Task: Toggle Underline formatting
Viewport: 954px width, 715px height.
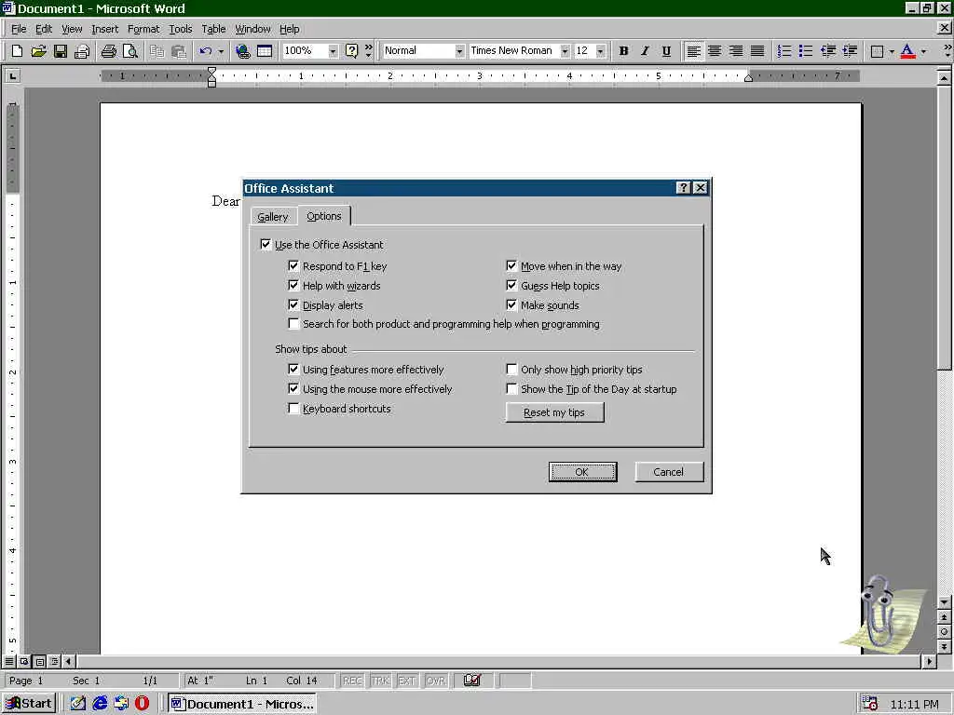Action: (666, 51)
